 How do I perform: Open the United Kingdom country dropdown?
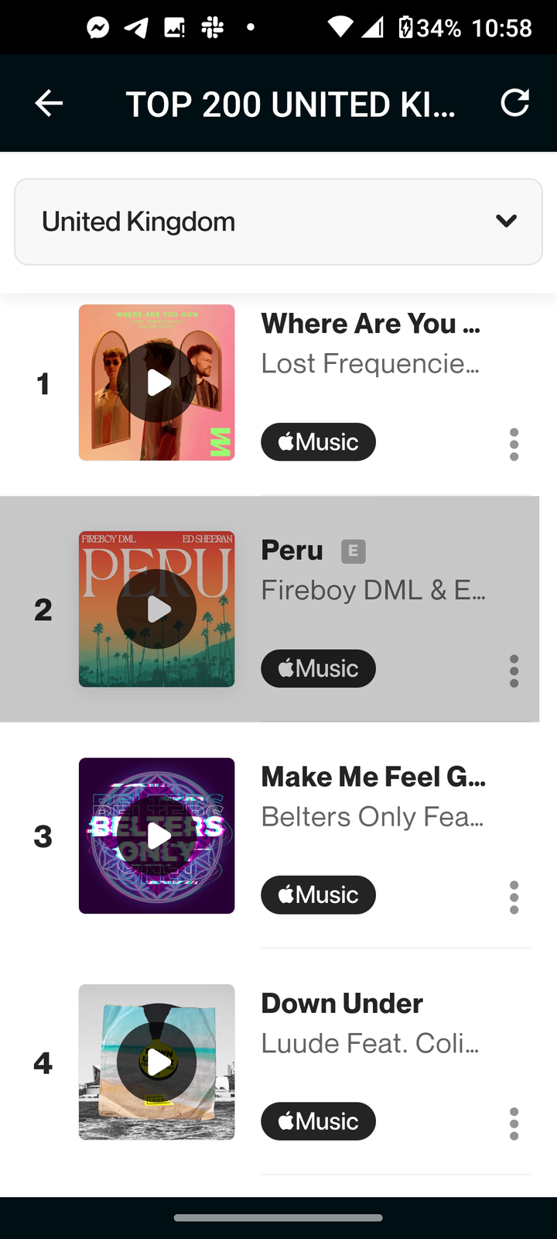(278, 221)
